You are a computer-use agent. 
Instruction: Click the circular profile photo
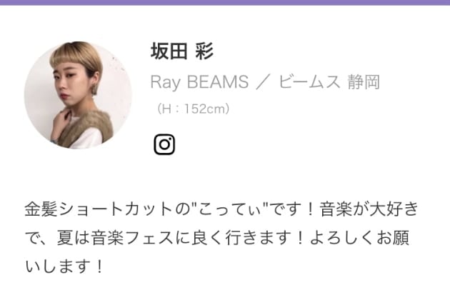78,95
